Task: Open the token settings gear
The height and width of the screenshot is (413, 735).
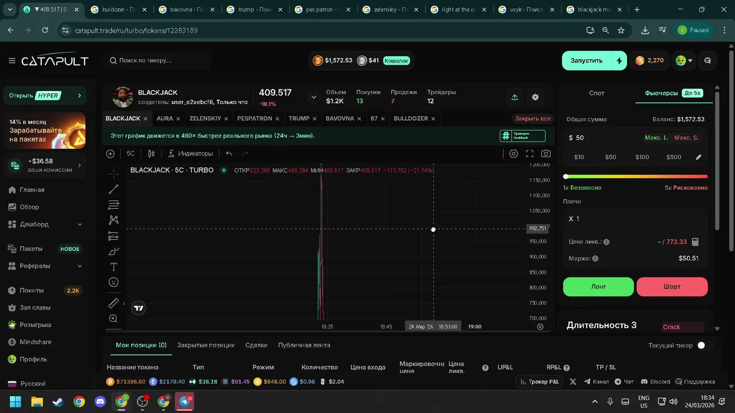Action: coord(535,98)
